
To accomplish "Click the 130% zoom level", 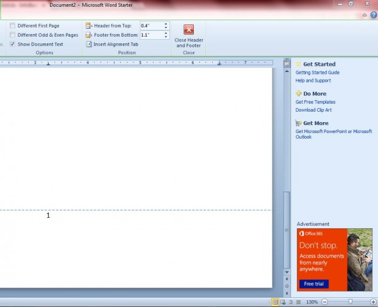I will 312,302.
